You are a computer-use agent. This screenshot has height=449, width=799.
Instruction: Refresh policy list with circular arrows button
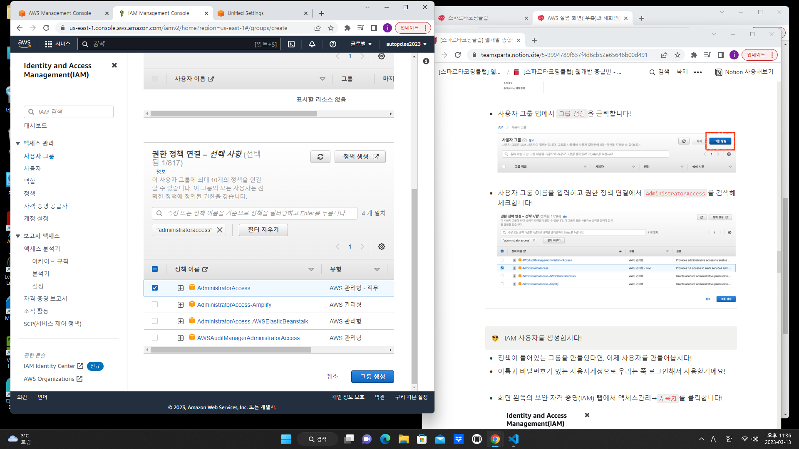click(320, 157)
